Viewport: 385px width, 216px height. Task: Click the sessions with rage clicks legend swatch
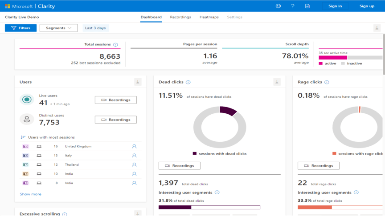pyautogui.click(x=334, y=153)
